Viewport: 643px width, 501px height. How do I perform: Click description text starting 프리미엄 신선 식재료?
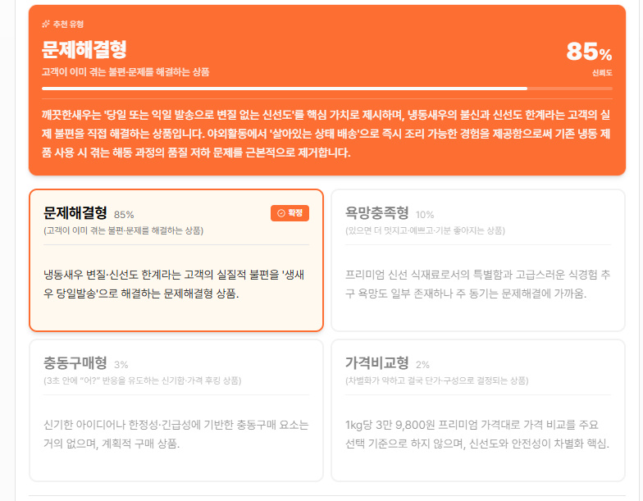point(477,284)
